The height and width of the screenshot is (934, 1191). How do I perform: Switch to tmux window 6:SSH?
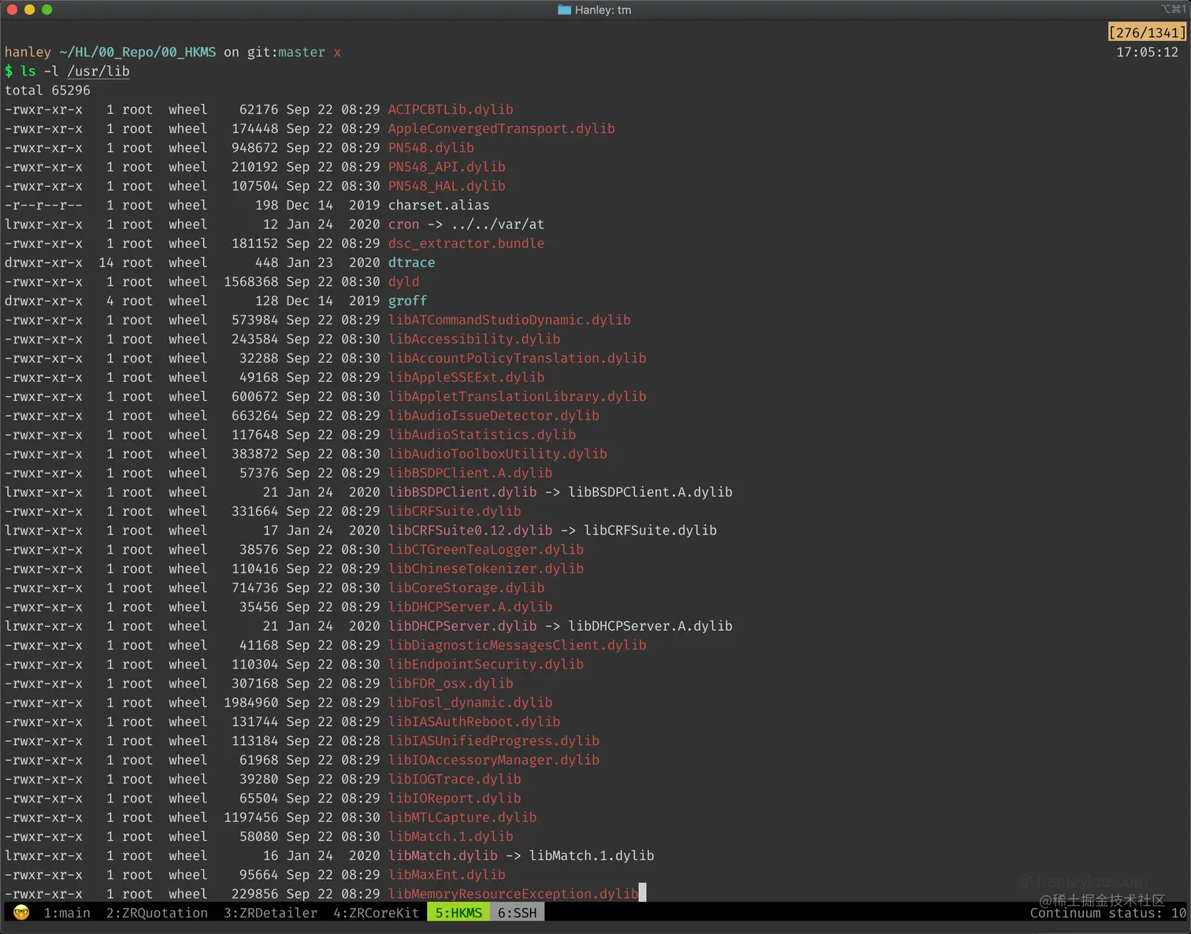coord(518,913)
